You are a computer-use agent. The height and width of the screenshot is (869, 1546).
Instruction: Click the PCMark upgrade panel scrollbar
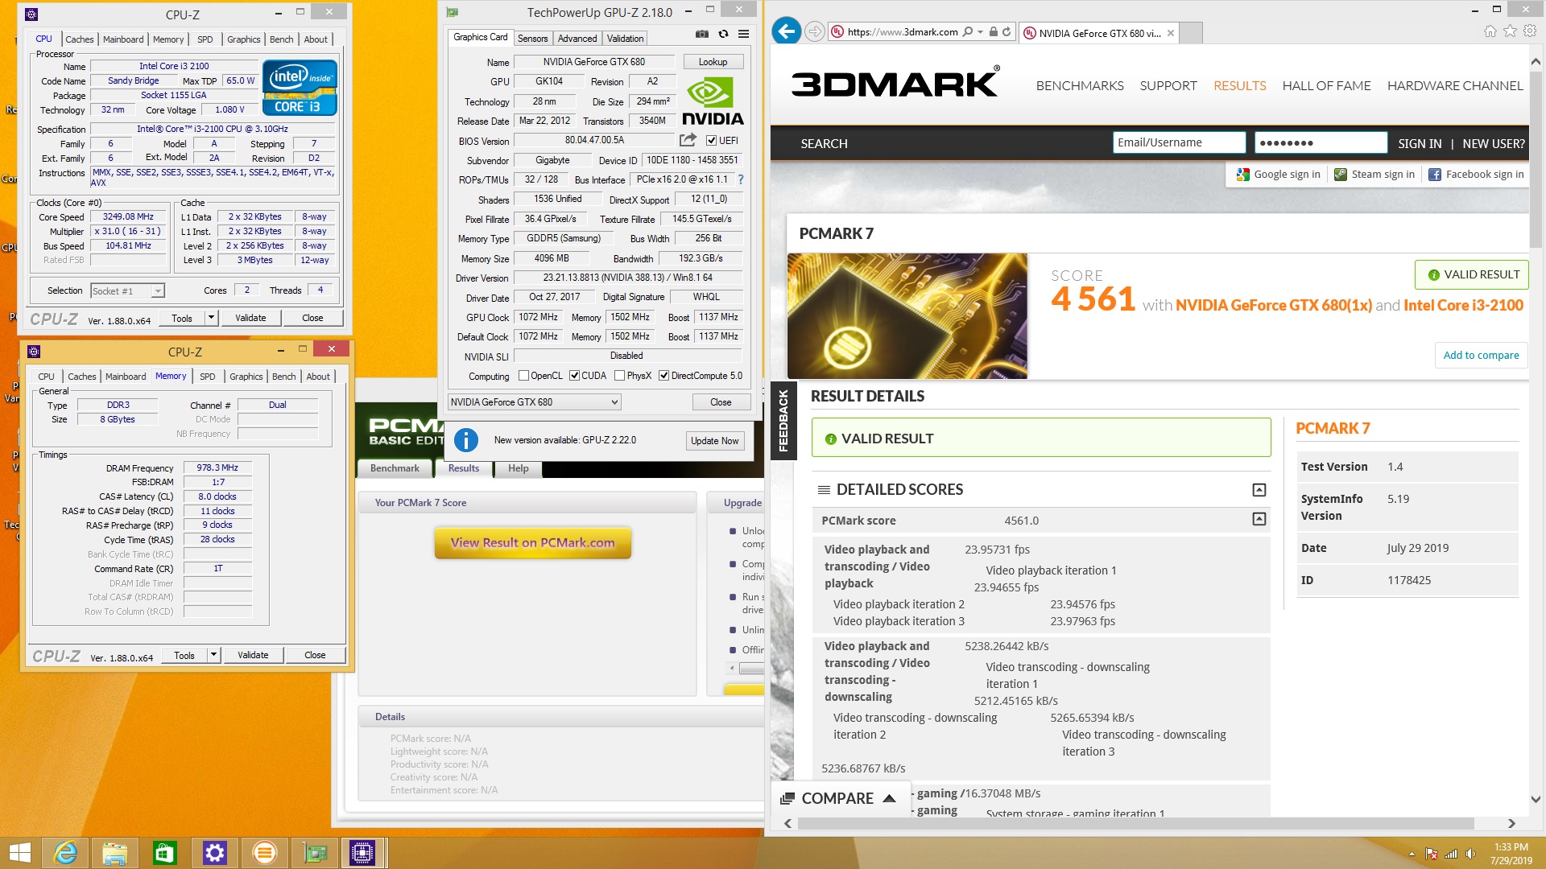point(751,668)
